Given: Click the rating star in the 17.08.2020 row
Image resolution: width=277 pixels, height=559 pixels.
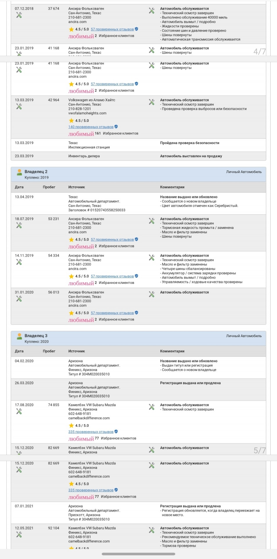Looking at the screenshot, I should [71, 426].
